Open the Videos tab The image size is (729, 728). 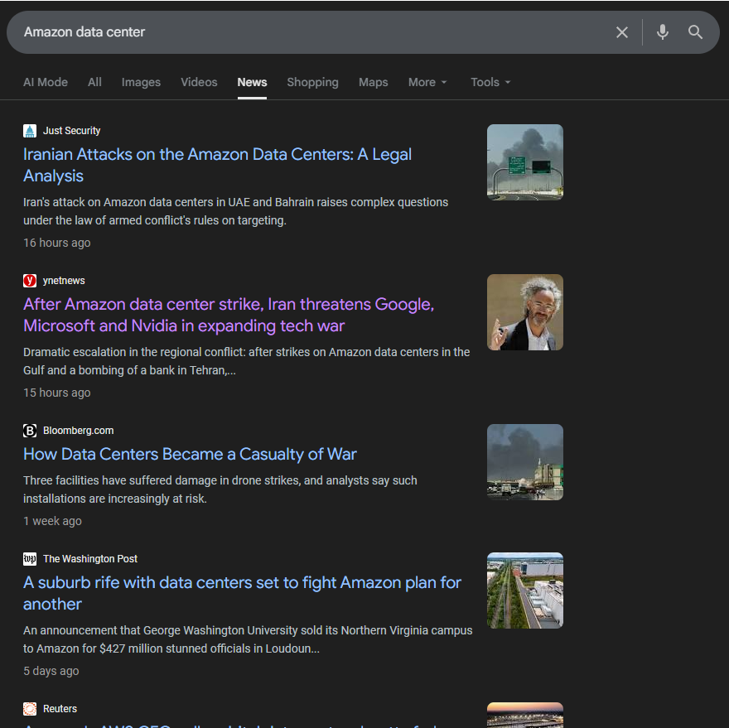pos(199,82)
